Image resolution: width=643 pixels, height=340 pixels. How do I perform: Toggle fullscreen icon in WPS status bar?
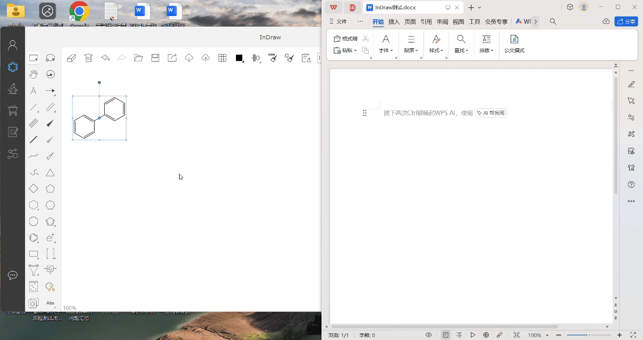[633, 335]
